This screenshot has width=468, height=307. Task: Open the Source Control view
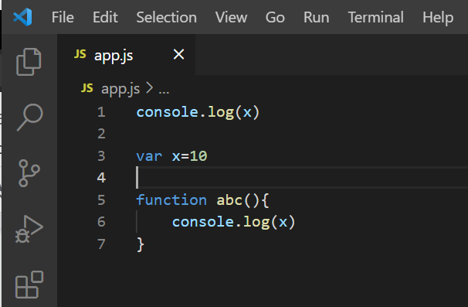(x=29, y=173)
